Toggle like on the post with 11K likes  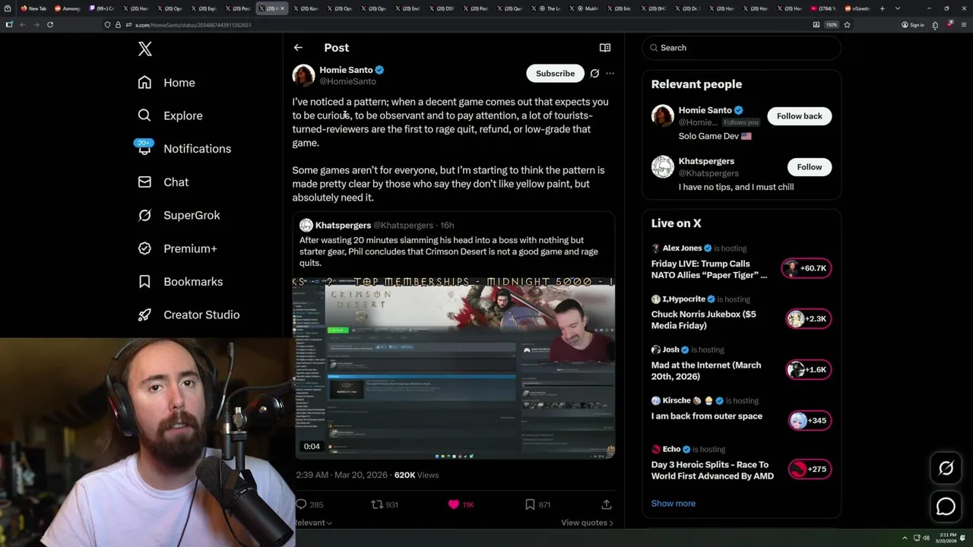pos(461,504)
